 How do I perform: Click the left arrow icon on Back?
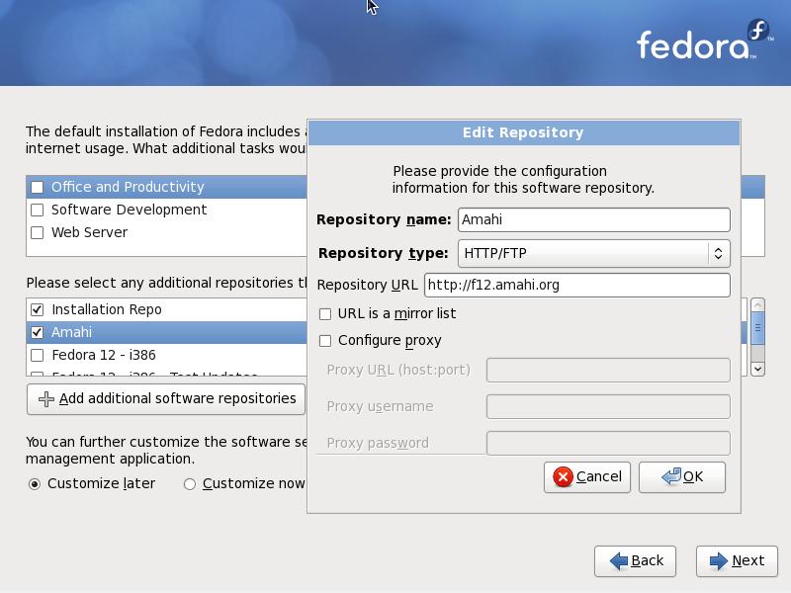[619, 560]
